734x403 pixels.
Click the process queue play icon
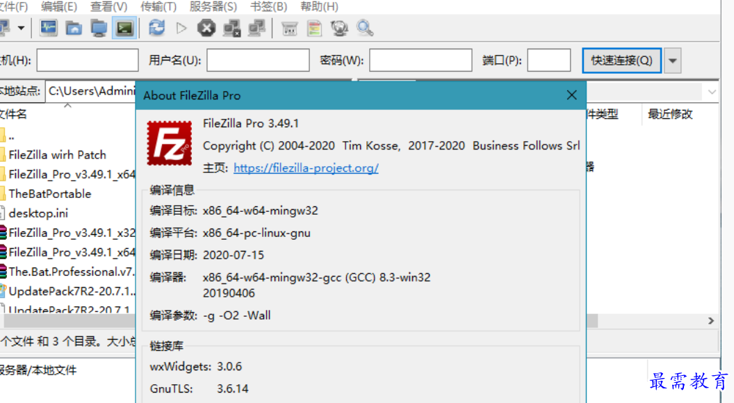(181, 28)
